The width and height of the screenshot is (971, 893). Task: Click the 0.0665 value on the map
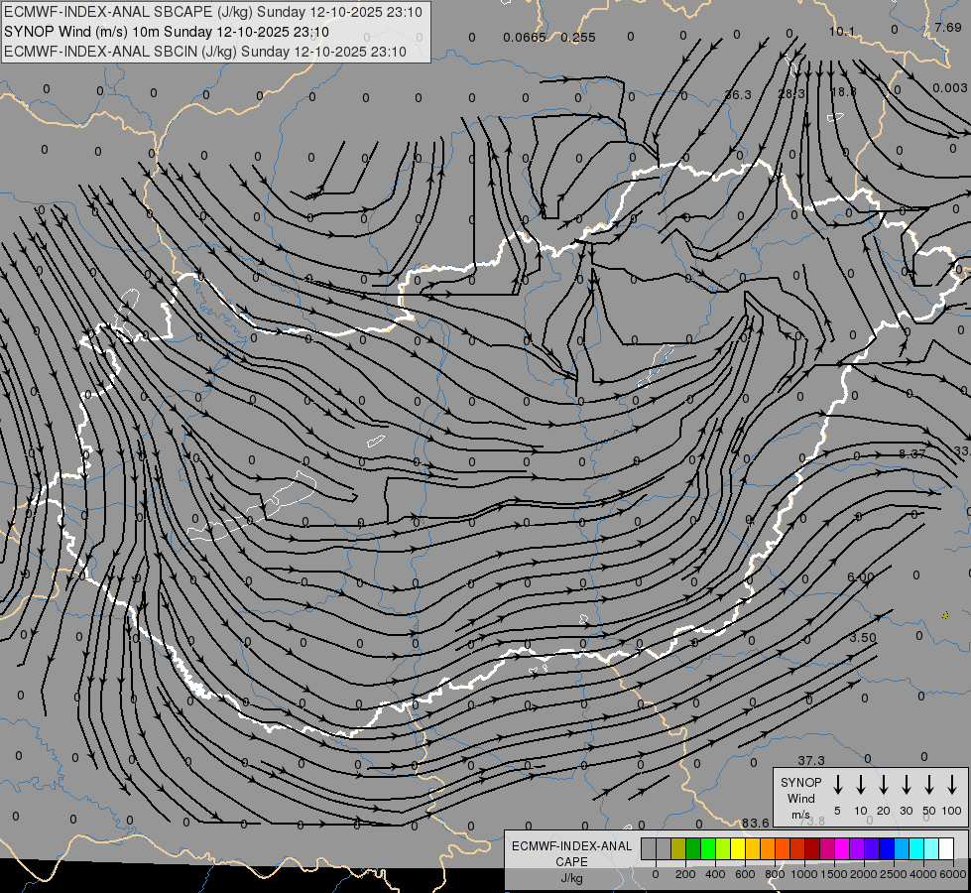(x=525, y=37)
